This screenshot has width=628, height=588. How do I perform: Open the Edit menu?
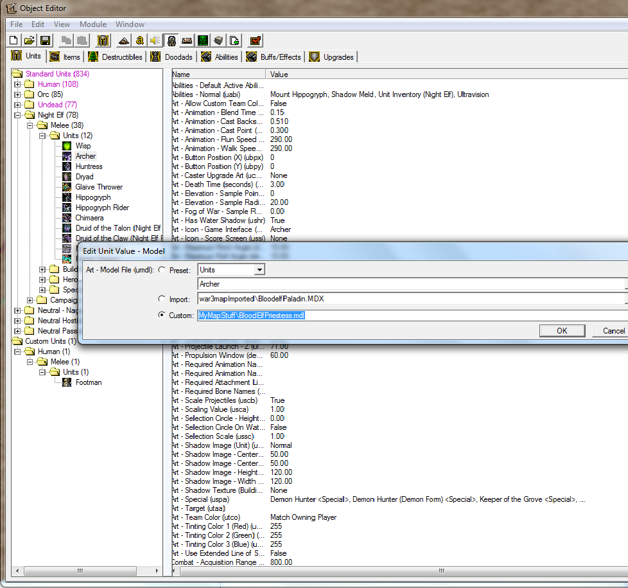(x=38, y=24)
